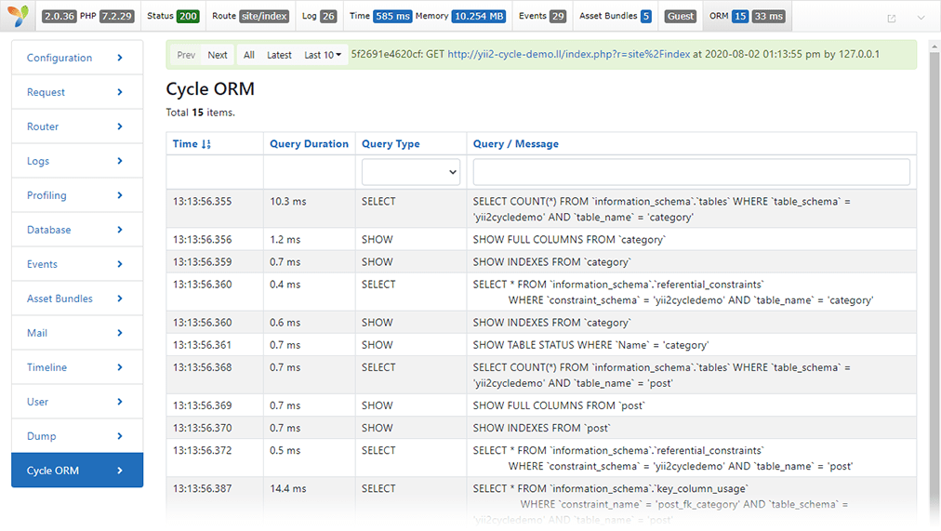
Task: Select the Cycle ORM panel
Action: point(77,471)
